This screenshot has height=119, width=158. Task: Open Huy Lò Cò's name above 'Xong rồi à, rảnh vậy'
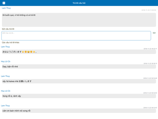click(x=6, y=91)
